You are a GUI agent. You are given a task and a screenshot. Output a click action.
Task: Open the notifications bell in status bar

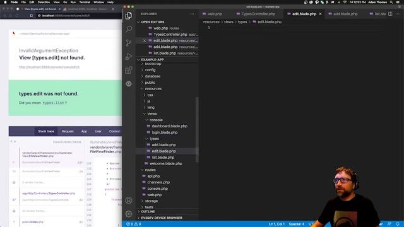coord(398,224)
